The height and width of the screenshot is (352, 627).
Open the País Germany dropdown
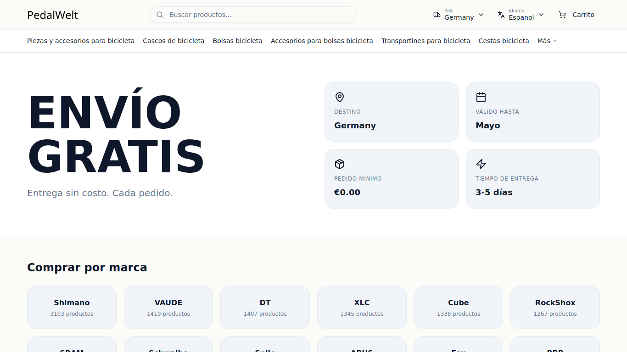coord(459,15)
